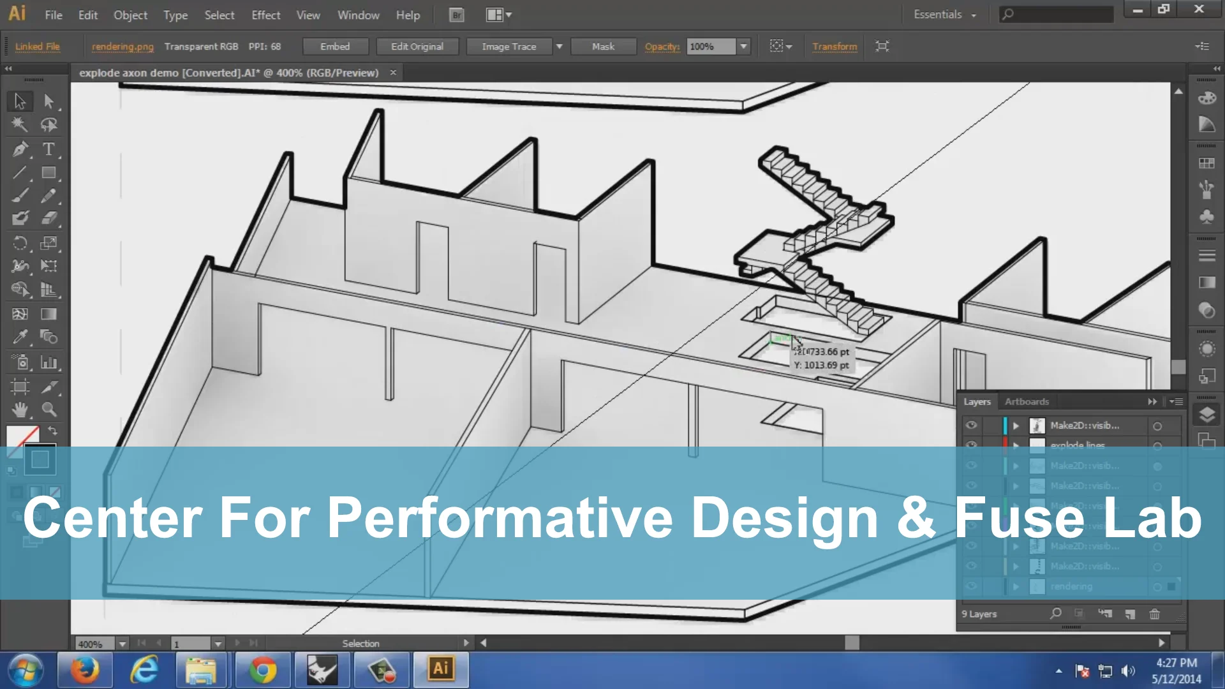
Task: Open the Essentials workspace dropdown
Action: click(944, 15)
